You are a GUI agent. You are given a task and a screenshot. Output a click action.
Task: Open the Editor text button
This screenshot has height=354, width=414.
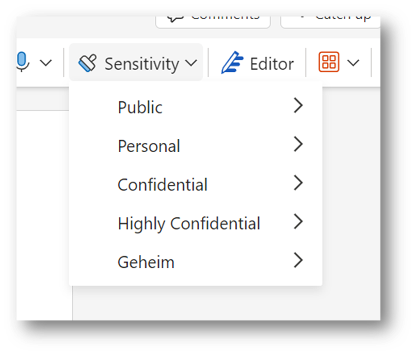(x=272, y=64)
